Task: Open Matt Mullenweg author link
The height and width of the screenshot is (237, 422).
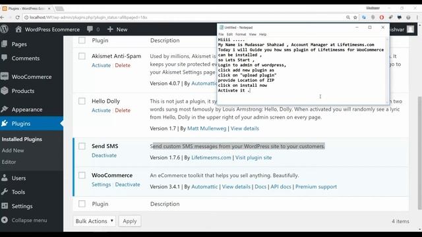Action: click(x=206, y=128)
